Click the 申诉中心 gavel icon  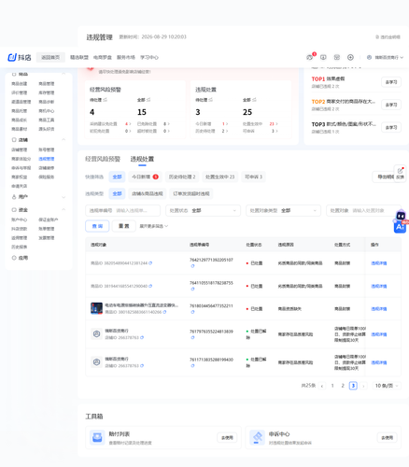(257, 437)
